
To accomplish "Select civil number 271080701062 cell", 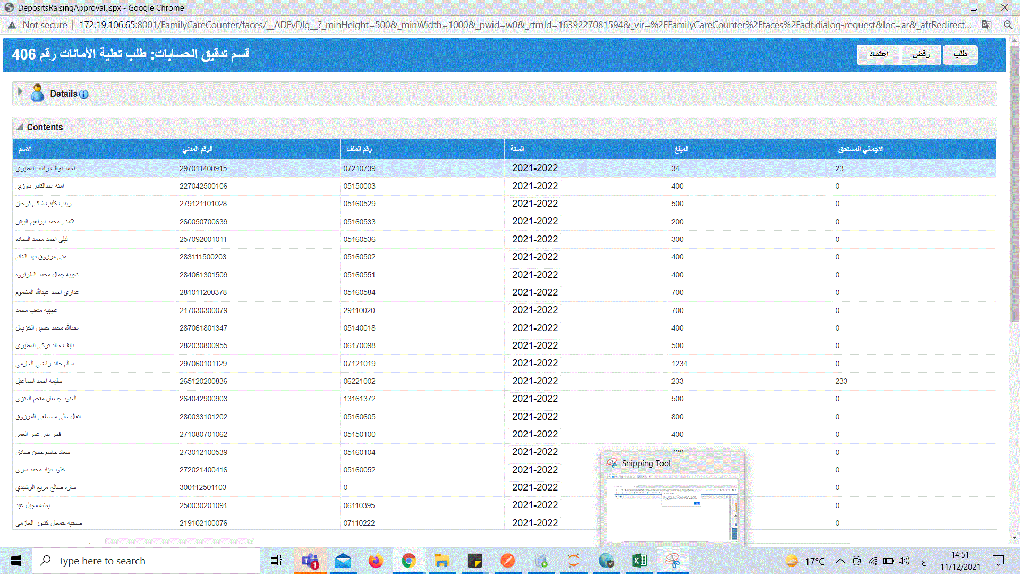I will click(258, 434).
